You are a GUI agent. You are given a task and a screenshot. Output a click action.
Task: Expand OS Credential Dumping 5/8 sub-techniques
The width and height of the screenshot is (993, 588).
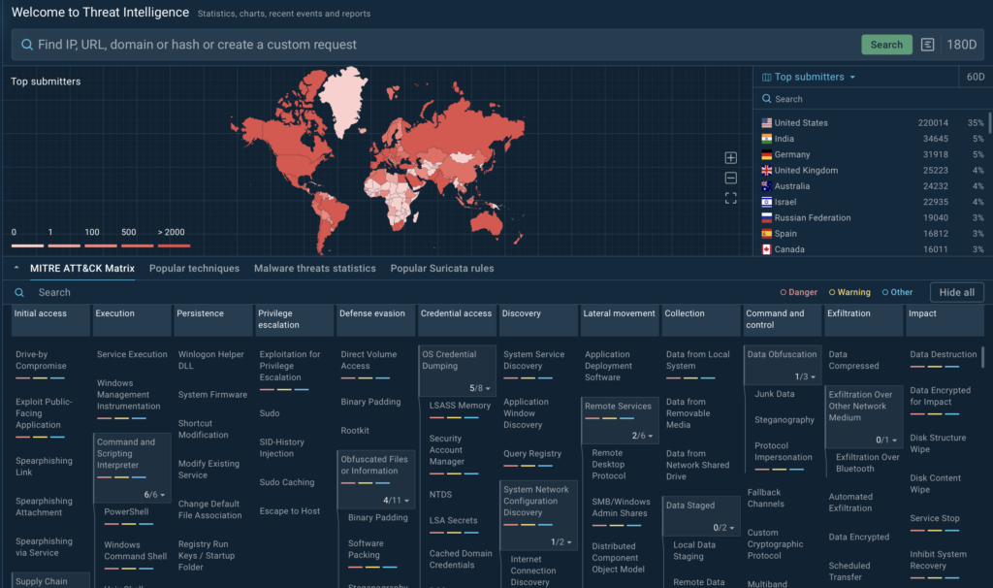pos(481,388)
